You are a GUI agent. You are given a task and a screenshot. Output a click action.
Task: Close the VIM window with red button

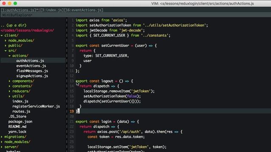coord(4,3)
